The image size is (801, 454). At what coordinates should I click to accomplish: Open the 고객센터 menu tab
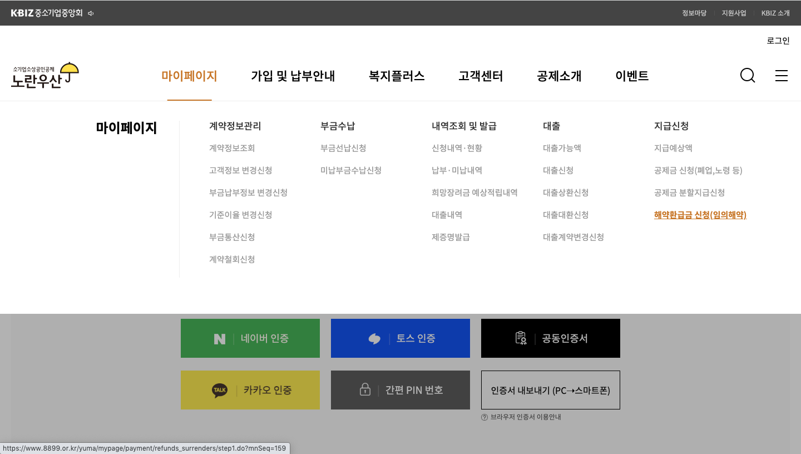pos(480,76)
